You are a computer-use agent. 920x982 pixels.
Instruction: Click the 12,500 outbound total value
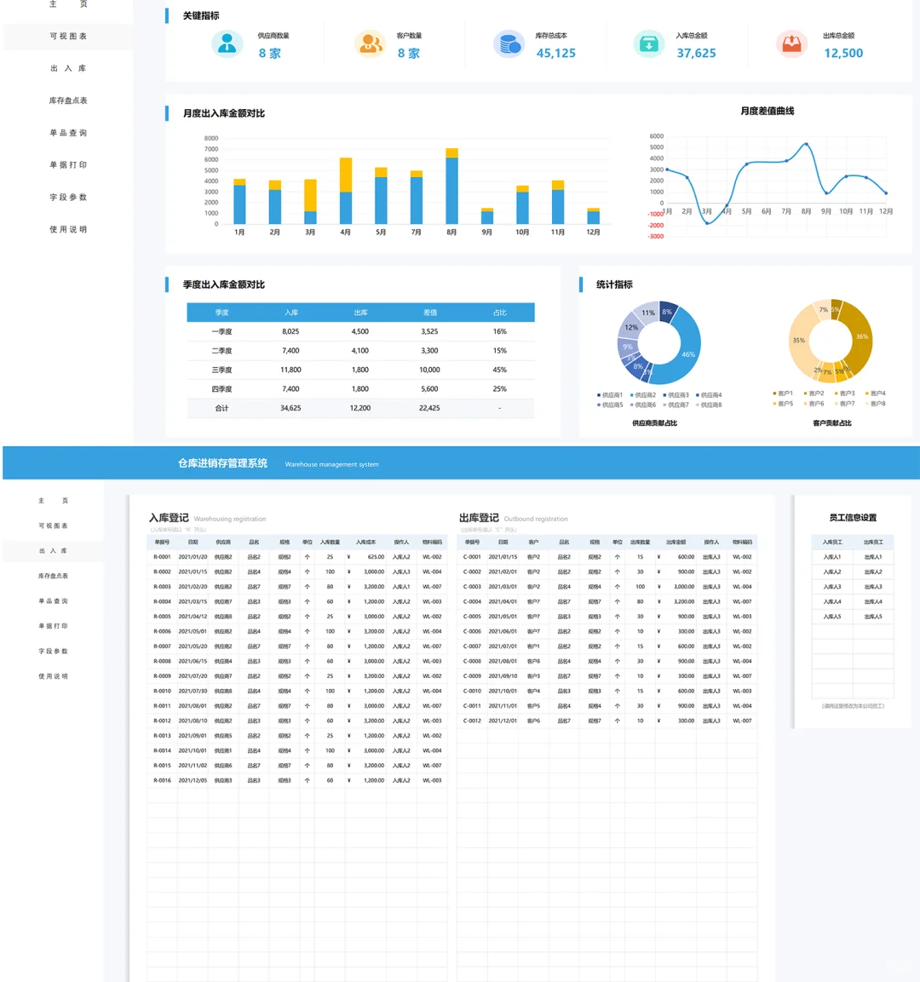(x=843, y=54)
